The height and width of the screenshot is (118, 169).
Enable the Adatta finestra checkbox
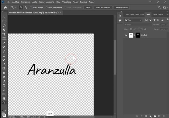[31, 7]
